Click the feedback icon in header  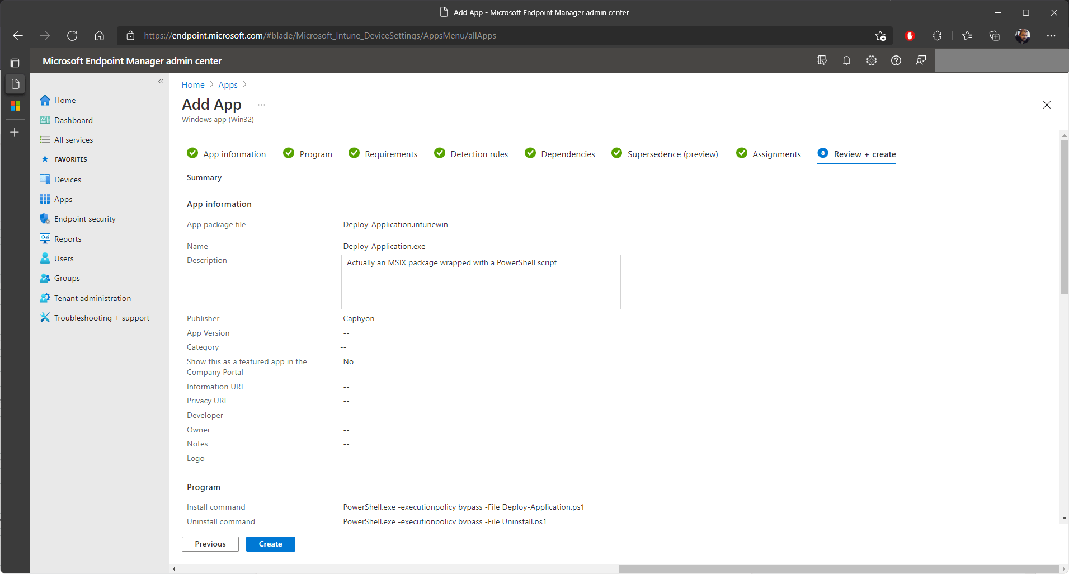921,60
